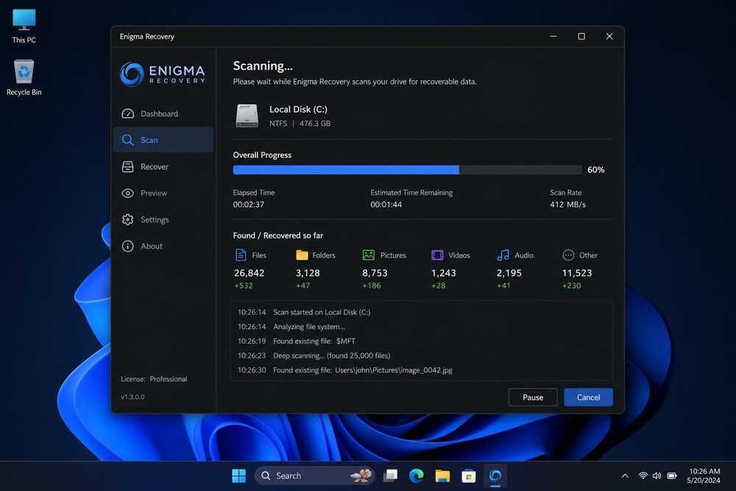Expand the system tray hidden icons chevron
This screenshot has height=491, width=736.
(625, 476)
